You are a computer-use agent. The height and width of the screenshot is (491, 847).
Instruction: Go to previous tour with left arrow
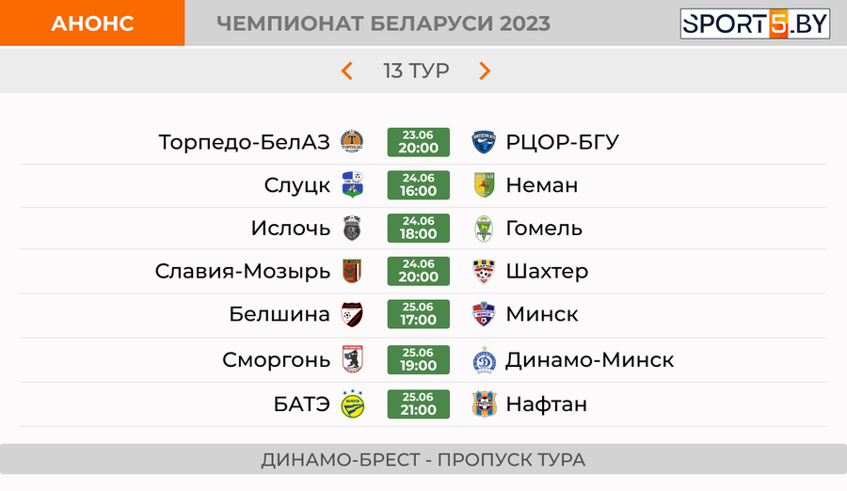pos(346,71)
